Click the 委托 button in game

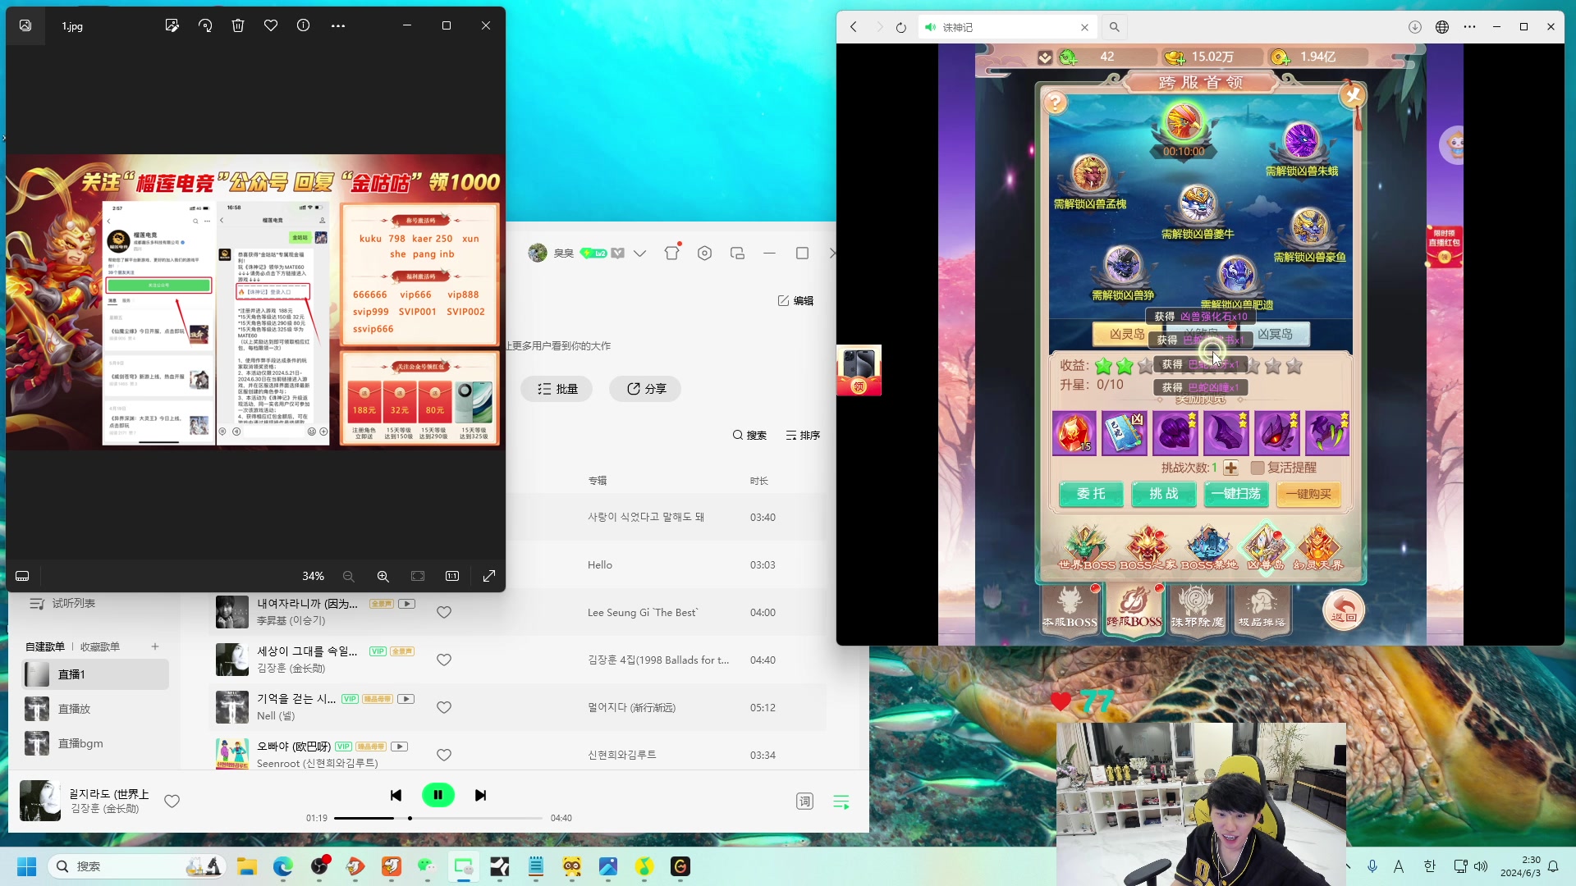coord(1091,494)
